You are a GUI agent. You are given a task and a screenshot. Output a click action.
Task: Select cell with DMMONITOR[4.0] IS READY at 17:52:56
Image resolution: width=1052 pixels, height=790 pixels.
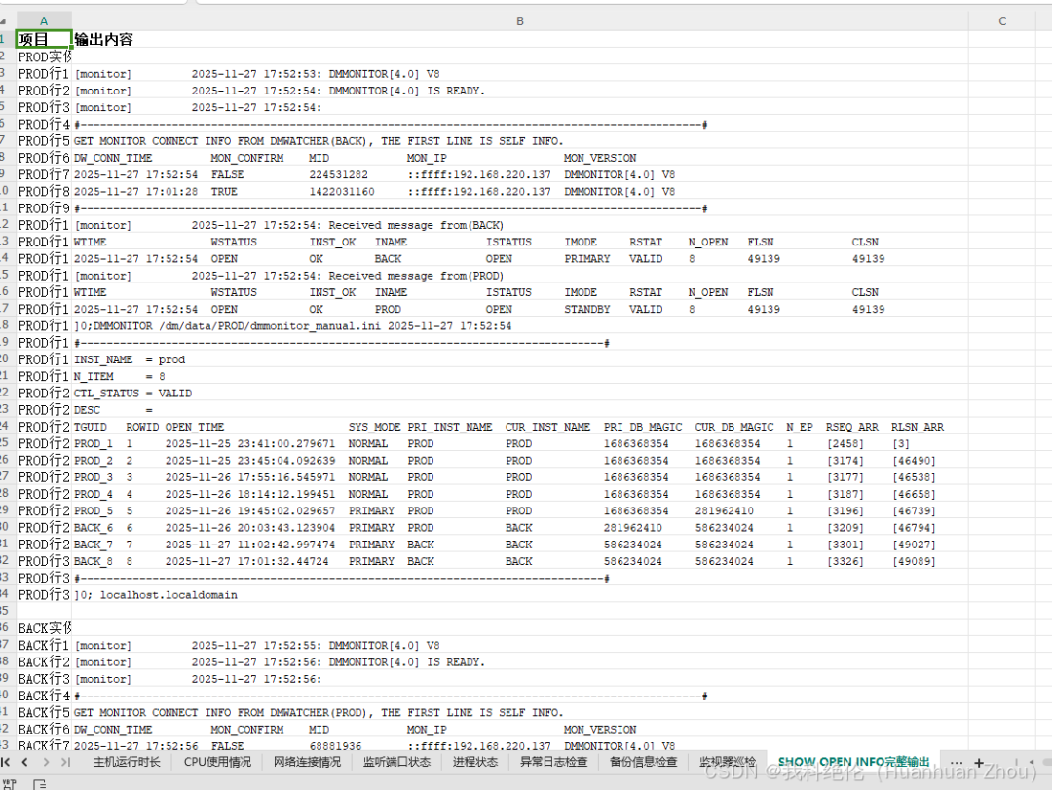tap(520, 662)
